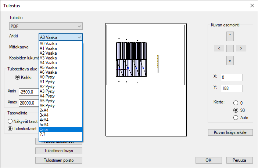Close the Tulostus dialog window
258x168 pixels.
[252, 5]
